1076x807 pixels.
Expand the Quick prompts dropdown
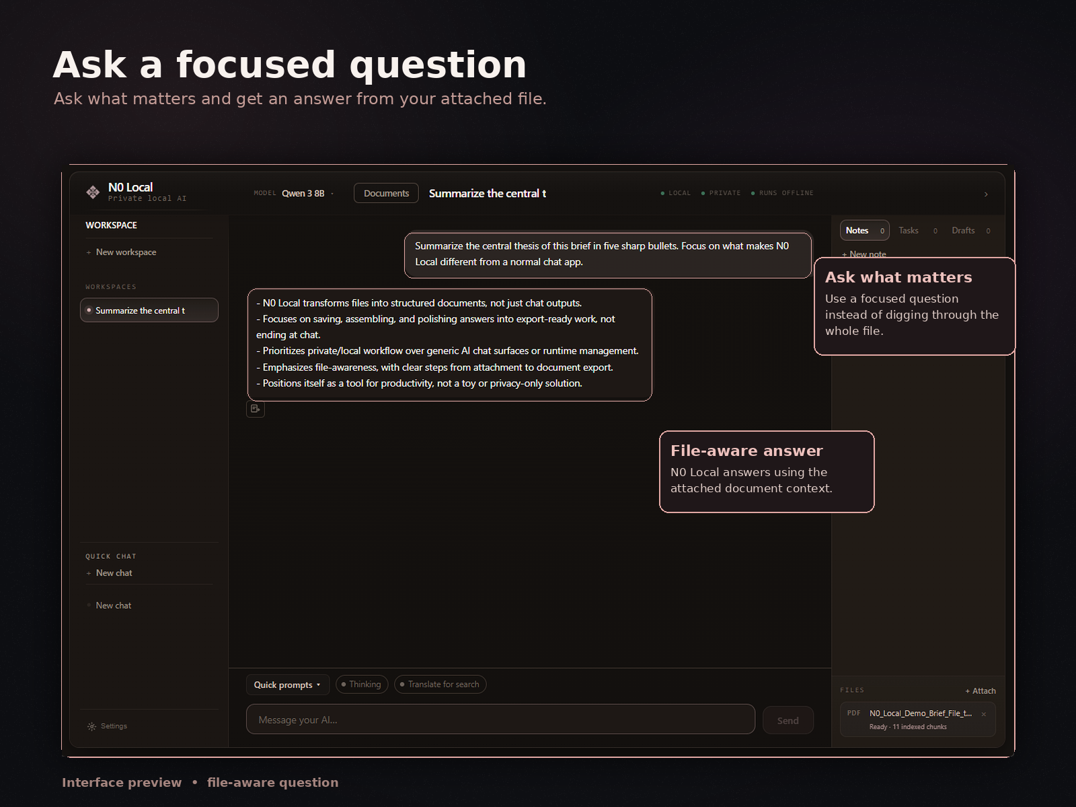(x=287, y=685)
